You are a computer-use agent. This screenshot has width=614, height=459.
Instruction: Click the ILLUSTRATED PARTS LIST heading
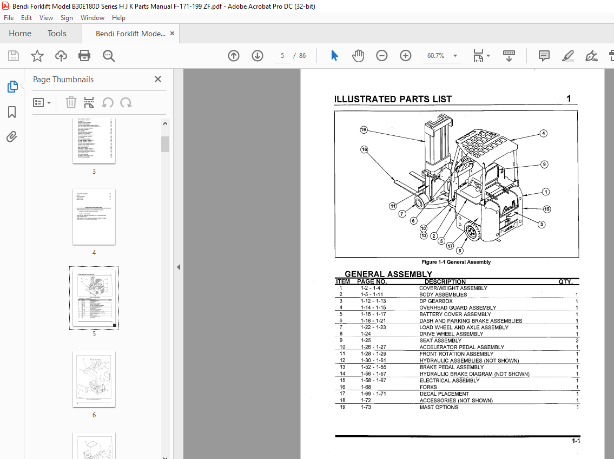(393, 99)
